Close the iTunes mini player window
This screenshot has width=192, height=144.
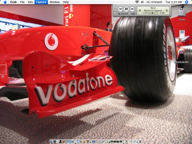[115, 6]
